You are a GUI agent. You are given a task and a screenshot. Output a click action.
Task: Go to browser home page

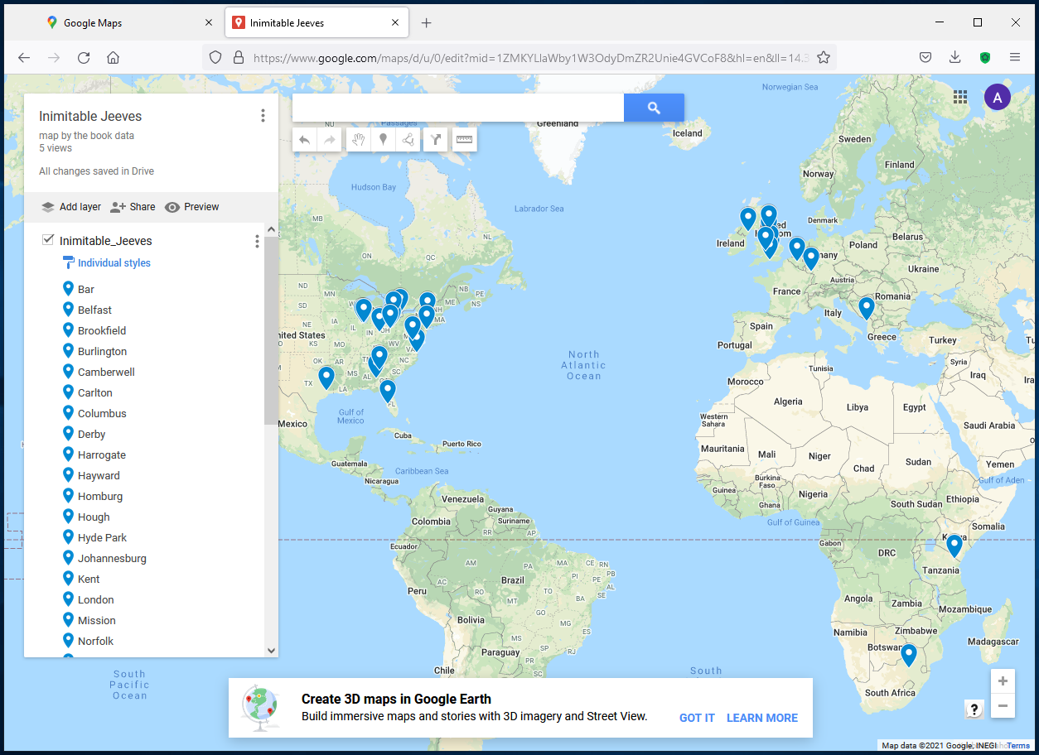point(114,57)
